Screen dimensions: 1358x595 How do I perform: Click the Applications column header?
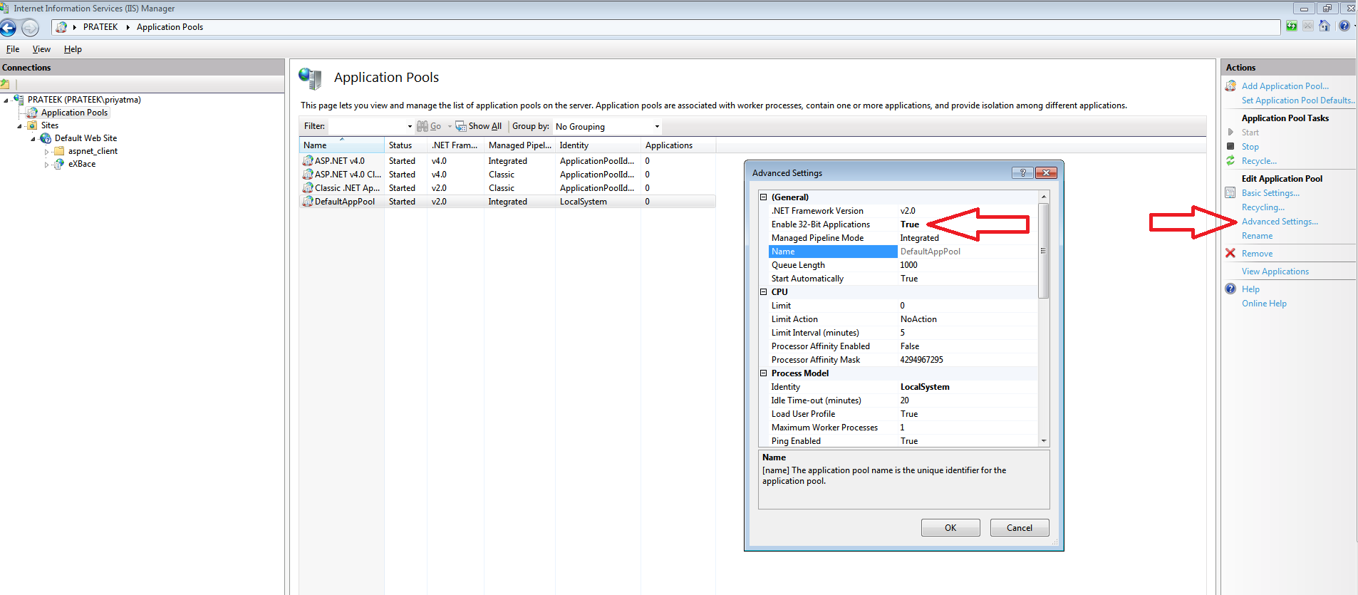tap(678, 145)
